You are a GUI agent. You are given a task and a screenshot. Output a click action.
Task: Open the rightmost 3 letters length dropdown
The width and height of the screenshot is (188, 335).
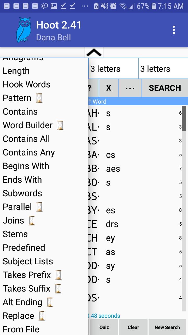(163, 69)
